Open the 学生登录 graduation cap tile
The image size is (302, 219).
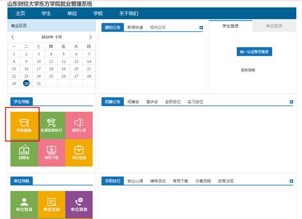(24, 126)
